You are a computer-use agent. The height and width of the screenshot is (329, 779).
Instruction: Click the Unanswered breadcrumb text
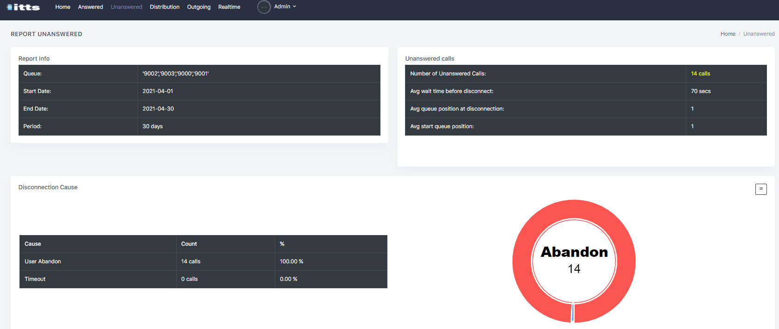pos(759,34)
